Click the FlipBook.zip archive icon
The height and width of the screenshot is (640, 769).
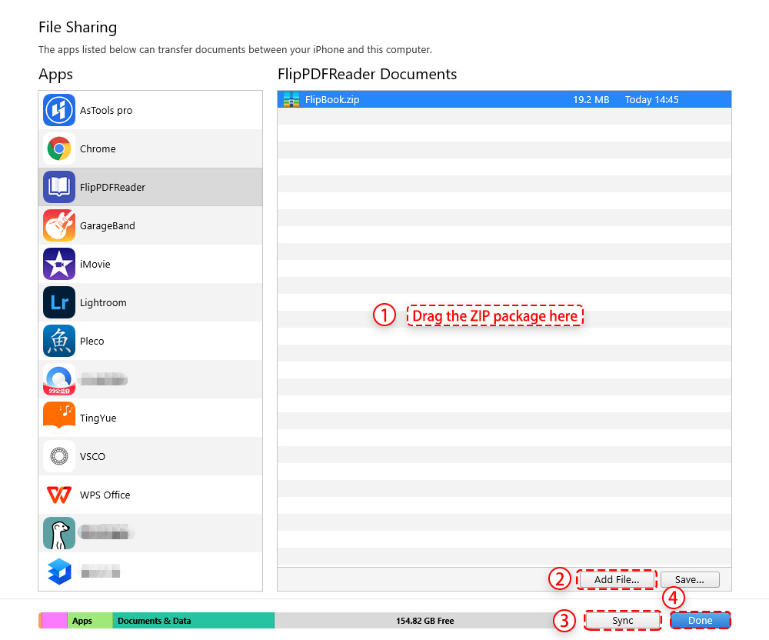tap(291, 99)
